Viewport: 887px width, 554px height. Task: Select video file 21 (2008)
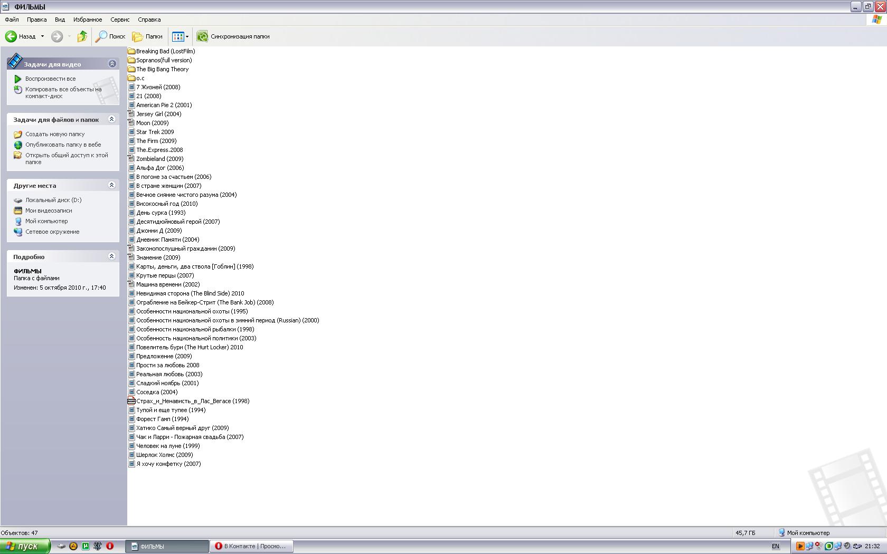coord(145,96)
